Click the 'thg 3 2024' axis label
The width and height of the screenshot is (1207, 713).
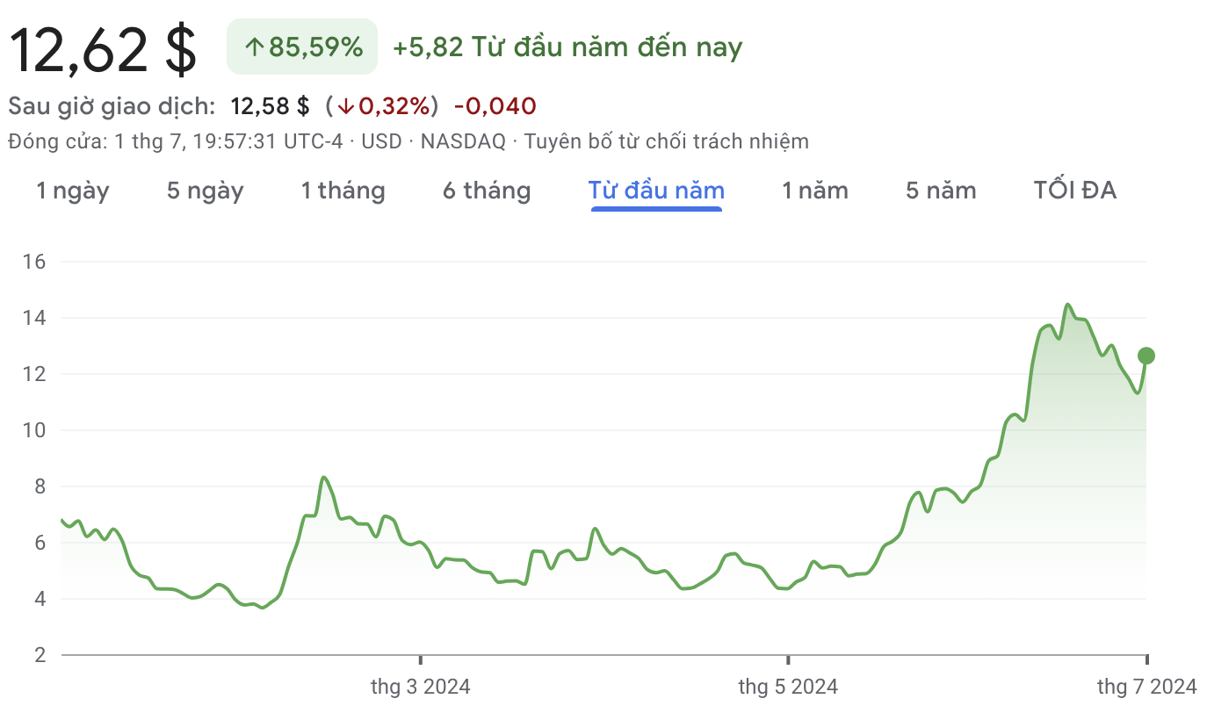tap(421, 687)
